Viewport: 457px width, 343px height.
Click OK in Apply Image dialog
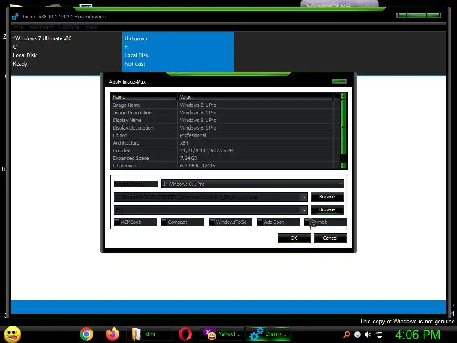(294, 238)
